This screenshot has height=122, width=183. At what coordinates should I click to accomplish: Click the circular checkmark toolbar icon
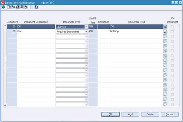(x=9, y=7)
